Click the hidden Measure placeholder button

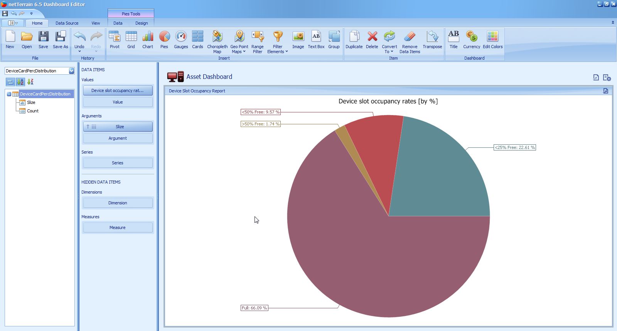[118, 227]
